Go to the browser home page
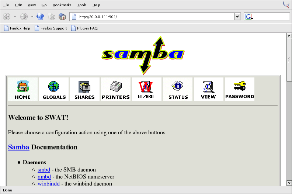292x194 pixels. (x=62, y=17)
